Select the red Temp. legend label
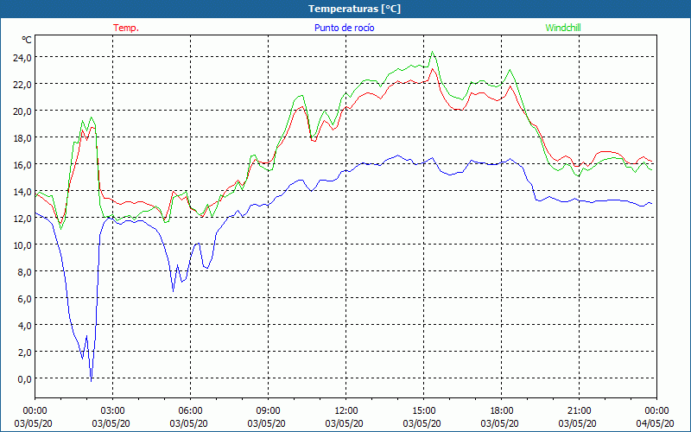 pos(126,28)
